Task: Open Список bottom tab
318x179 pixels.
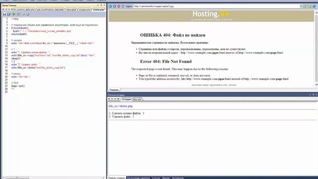Action: point(156,178)
